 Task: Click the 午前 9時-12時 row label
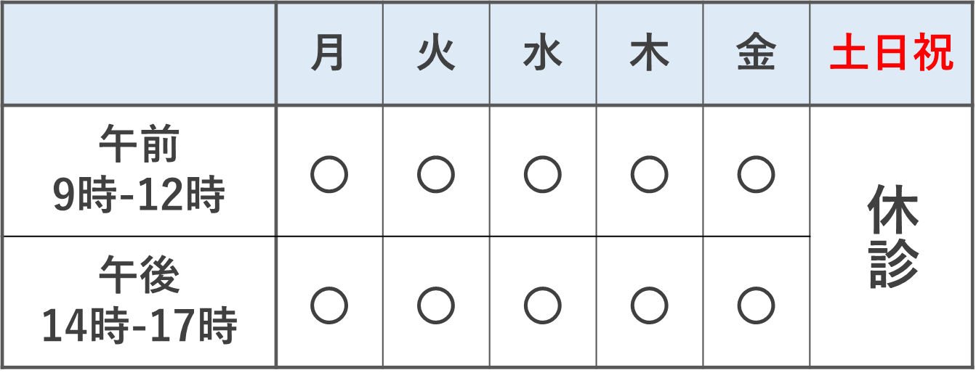click(x=139, y=171)
